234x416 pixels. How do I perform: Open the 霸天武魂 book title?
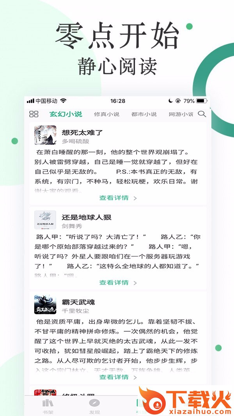click(78, 302)
